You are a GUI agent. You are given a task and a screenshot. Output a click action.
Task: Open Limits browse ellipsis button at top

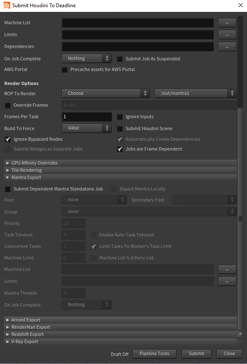pyautogui.click(x=227, y=34)
